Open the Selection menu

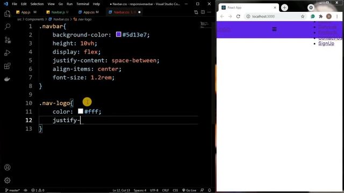[37, 4]
